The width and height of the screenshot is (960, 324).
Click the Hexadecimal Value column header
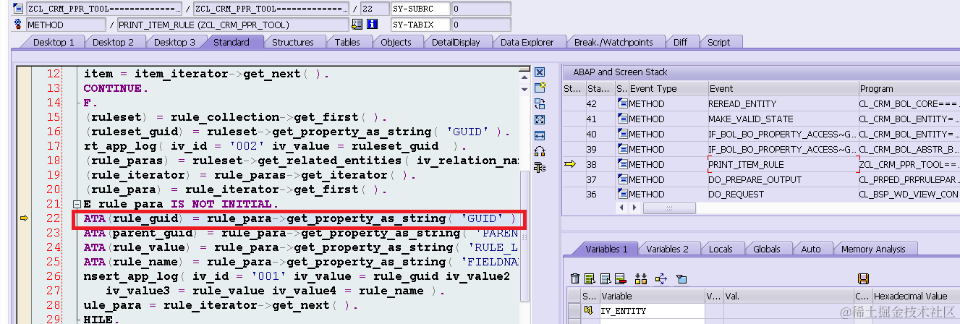click(916, 296)
